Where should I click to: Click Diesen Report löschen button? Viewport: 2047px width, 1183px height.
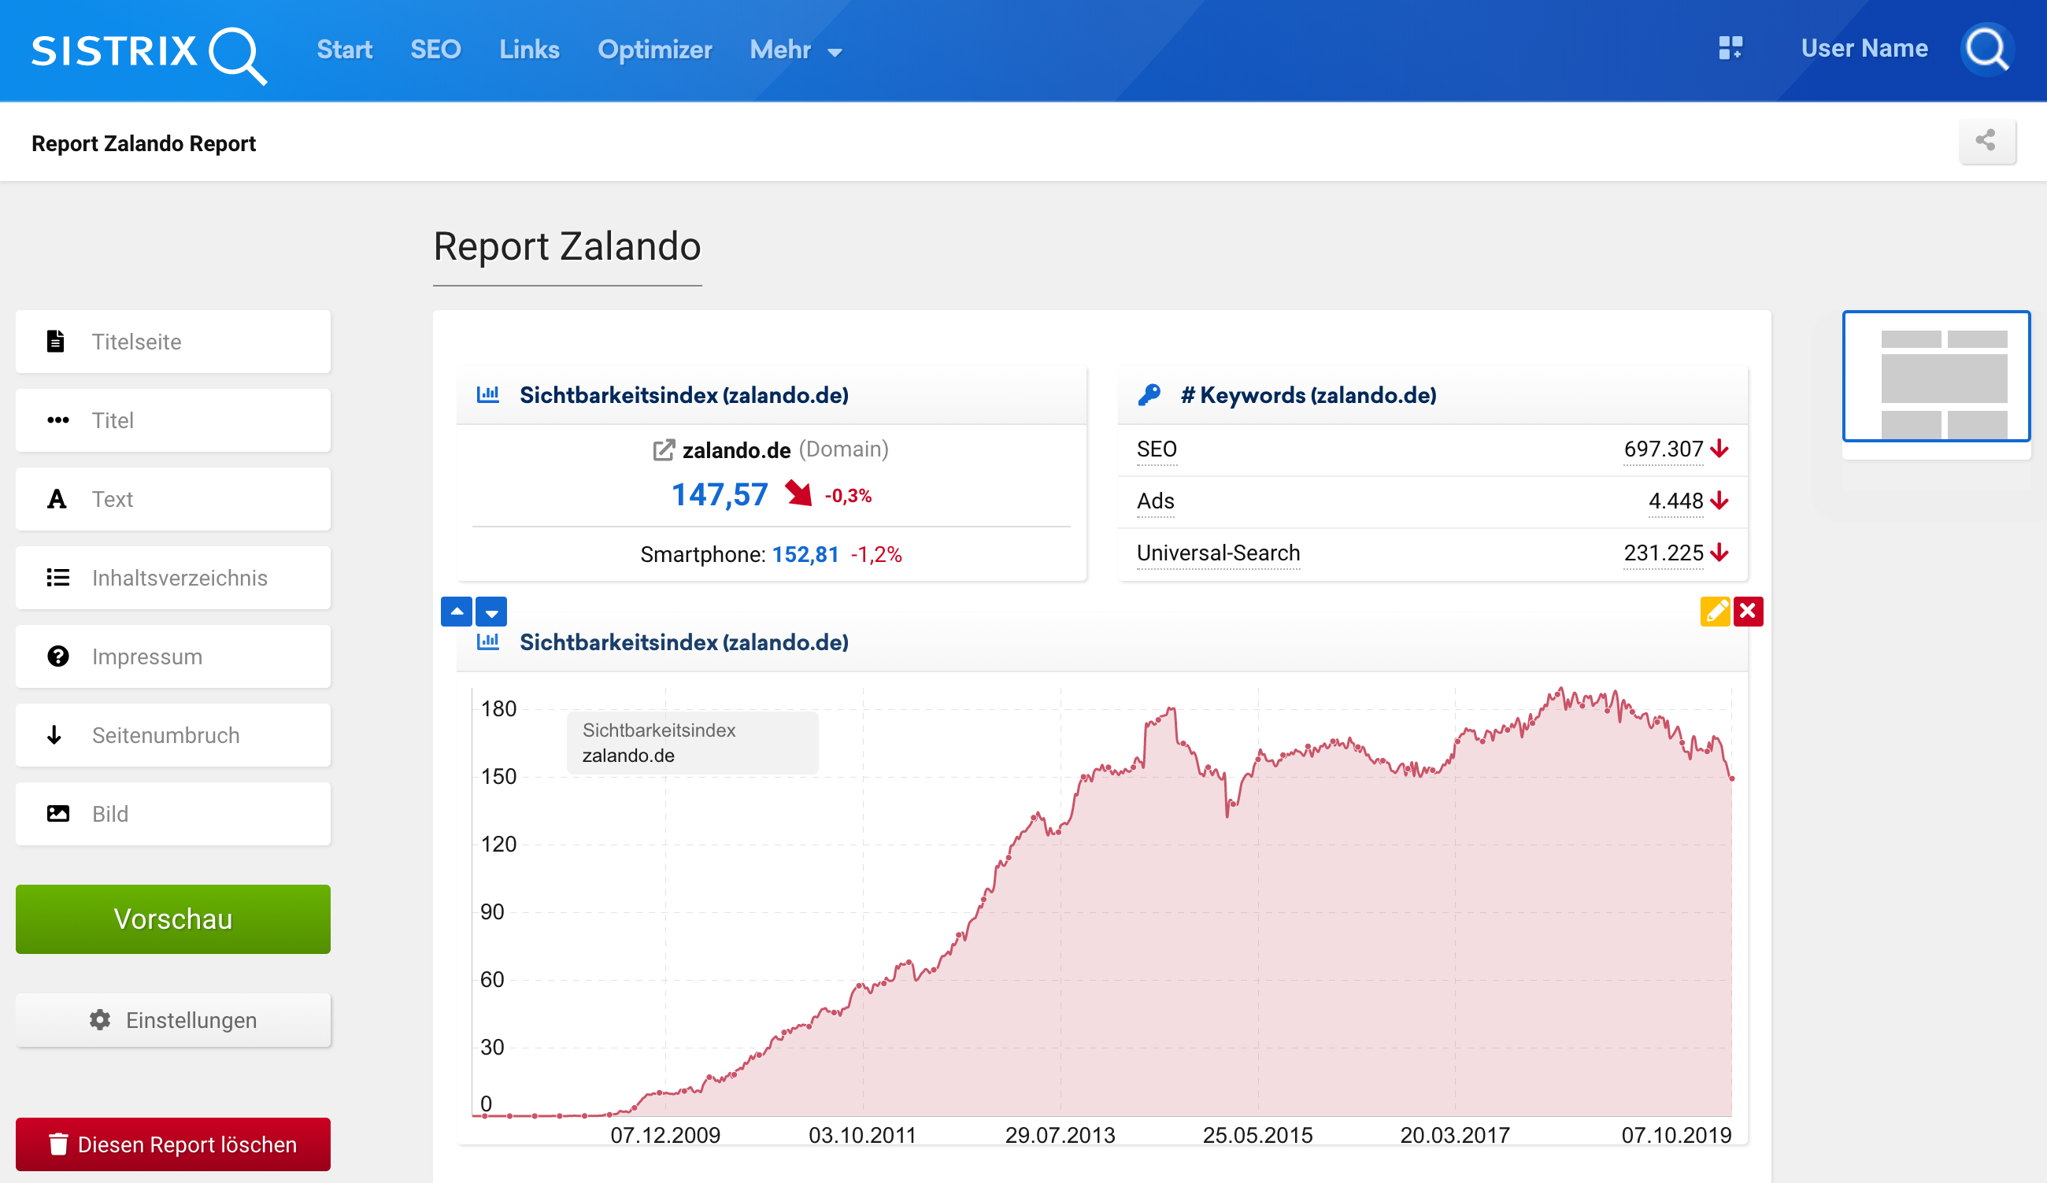tap(173, 1143)
